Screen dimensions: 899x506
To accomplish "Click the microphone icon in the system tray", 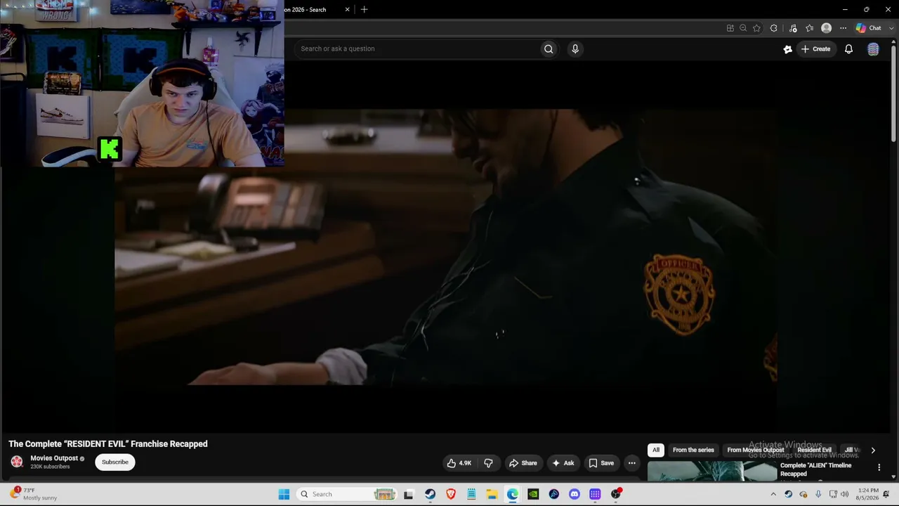I will tap(818, 494).
